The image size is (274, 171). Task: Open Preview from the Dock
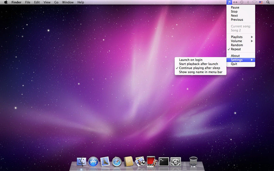(x=140, y=161)
